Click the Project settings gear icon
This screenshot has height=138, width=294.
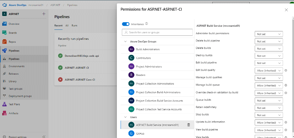click(x=4, y=137)
